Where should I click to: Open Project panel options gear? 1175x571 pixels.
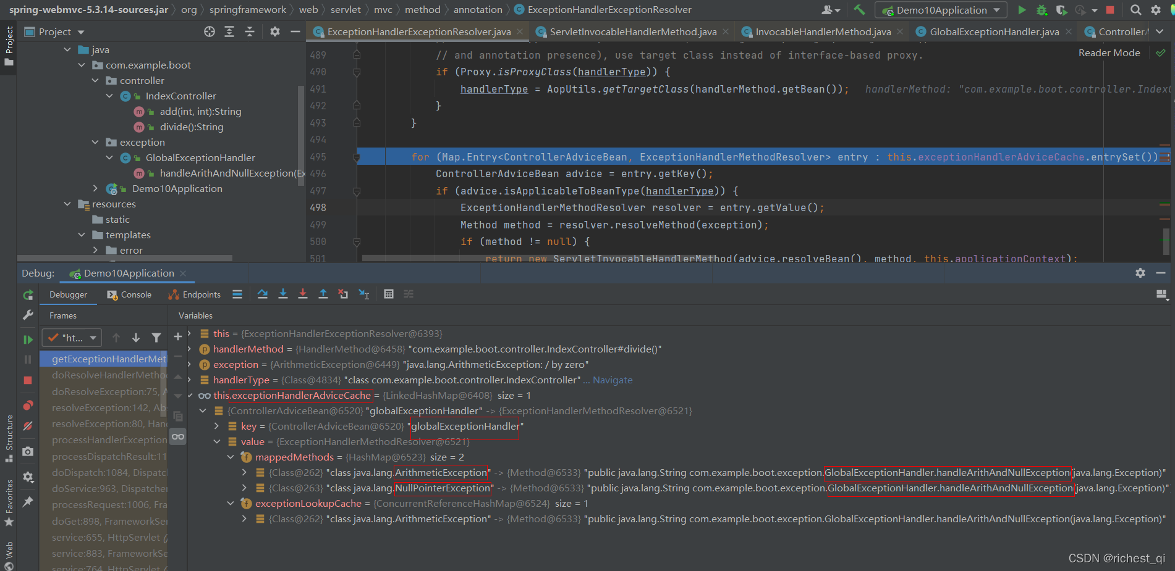275,31
